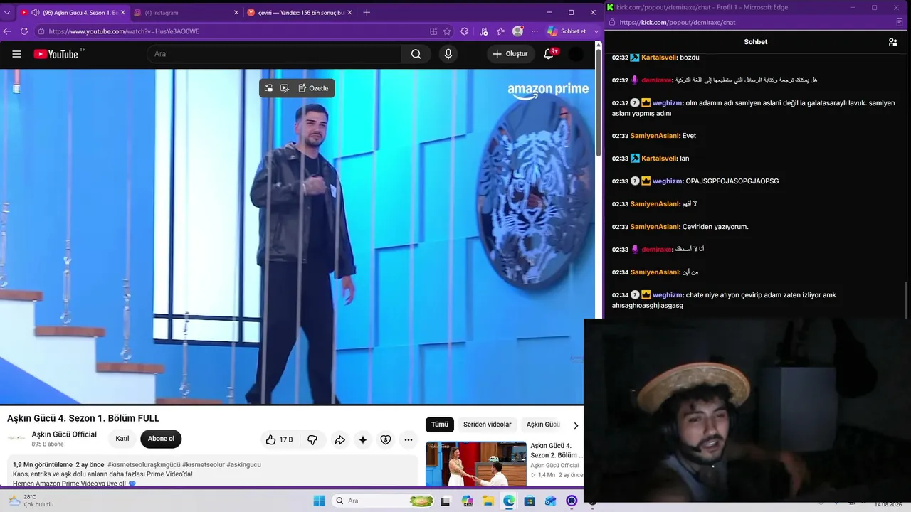911x512 pixels.
Task: Click SamiyenAslani username beside 'Evet' message
Action: click(x=655, y=136)
